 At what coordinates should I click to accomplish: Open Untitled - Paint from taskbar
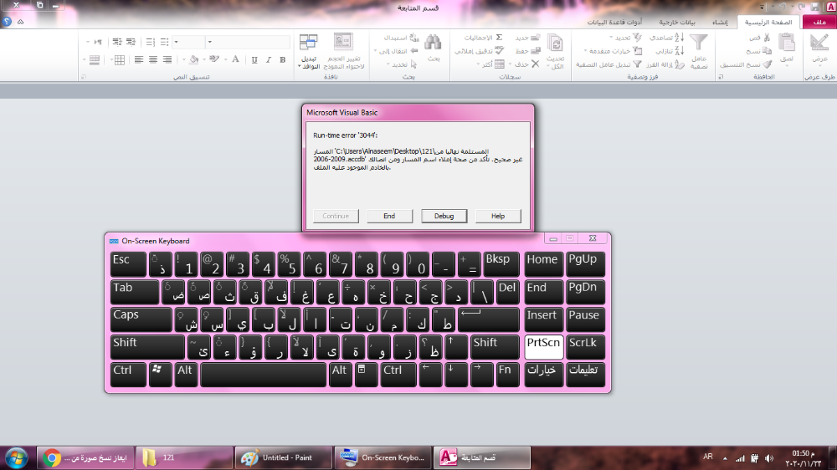click(x=284, y=457)
